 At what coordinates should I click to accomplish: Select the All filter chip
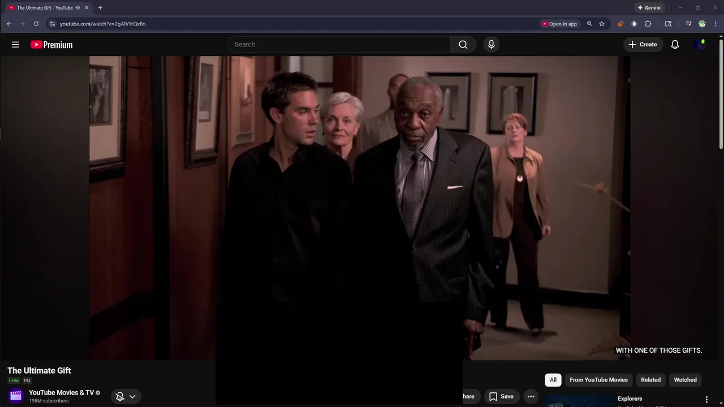(x=553, y=380)
